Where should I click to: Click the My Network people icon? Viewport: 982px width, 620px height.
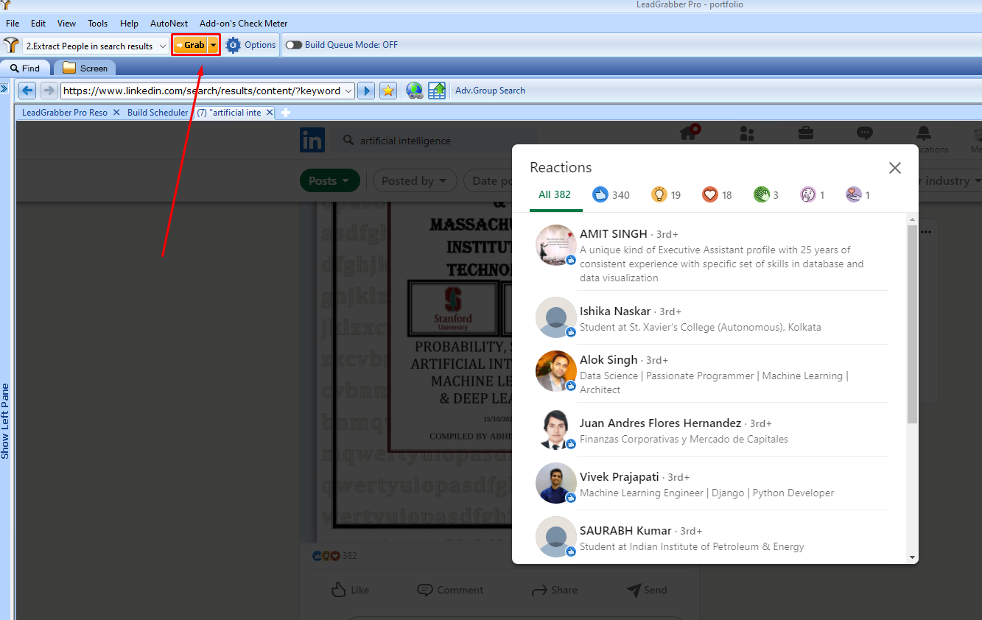click(x=747, y=133)
